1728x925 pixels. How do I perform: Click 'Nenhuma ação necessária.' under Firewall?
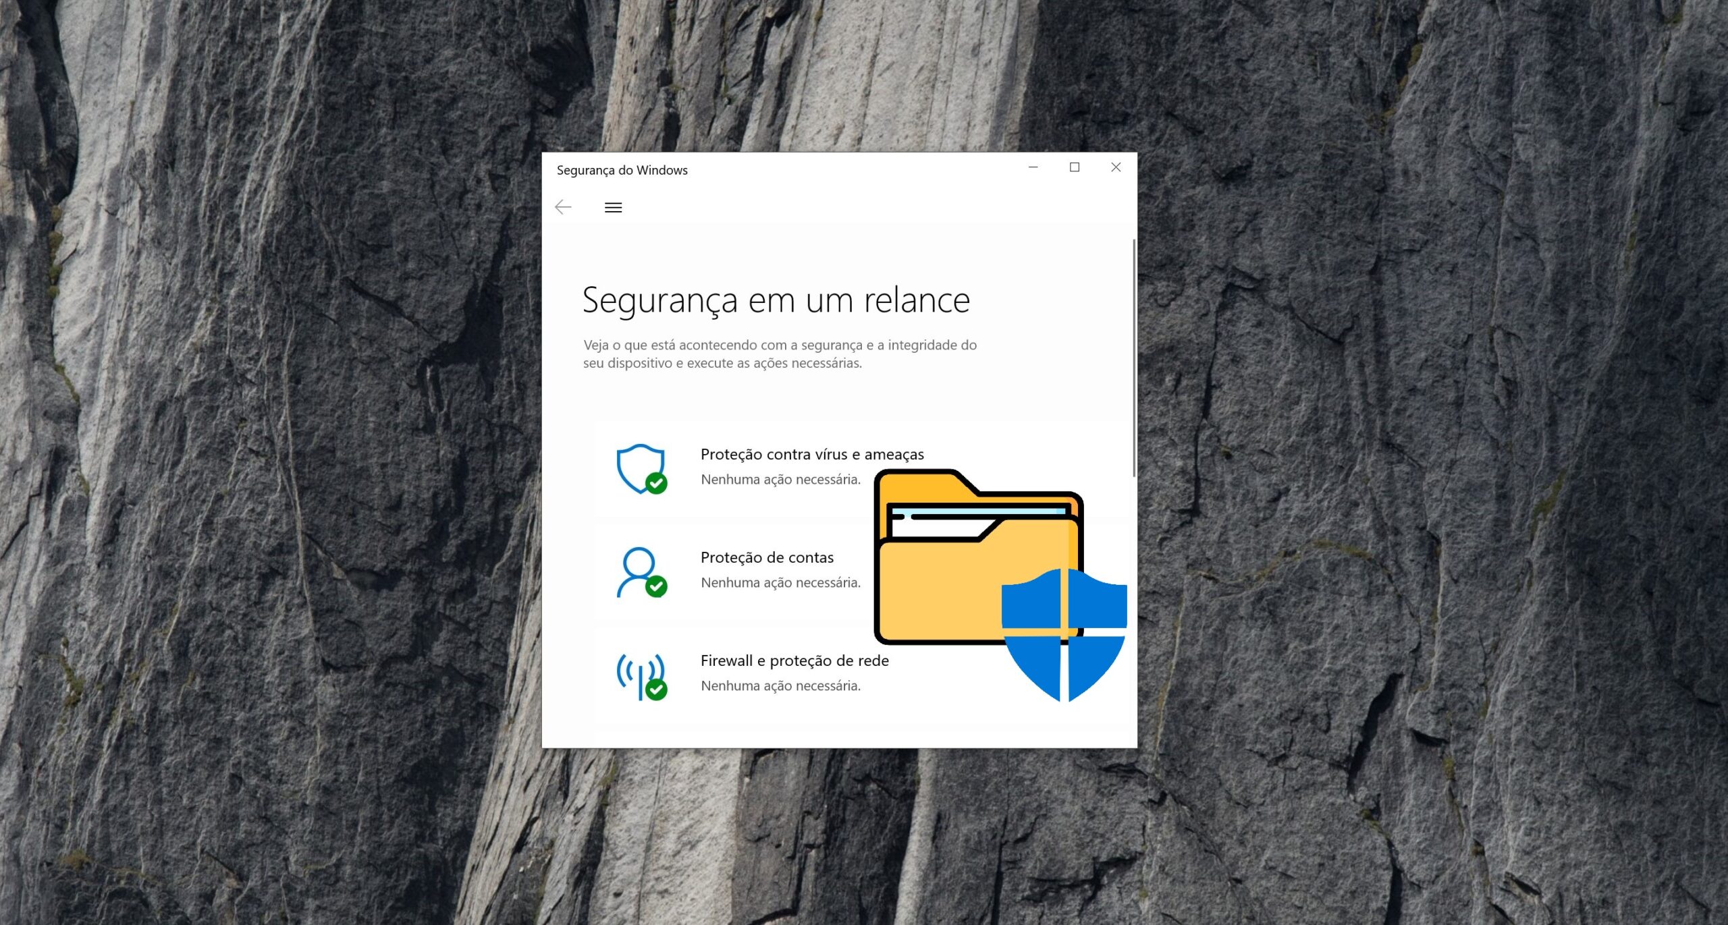point(781,685)
